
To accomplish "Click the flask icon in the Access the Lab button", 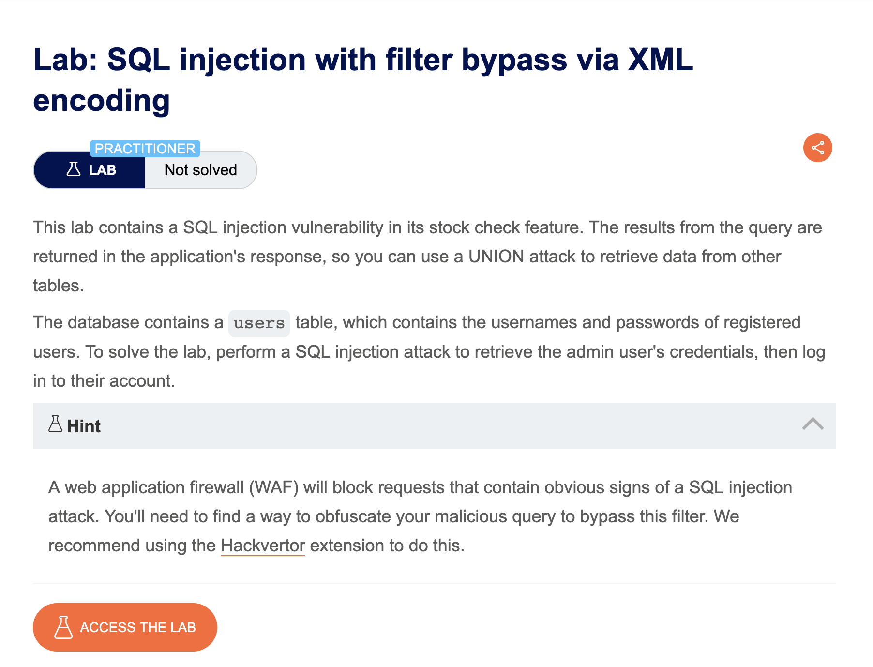I will 63,627.
